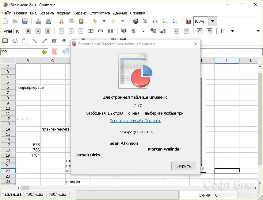263x200 pixels.
Task: Increase decimal places icon
Action: [x=153, y=31]
